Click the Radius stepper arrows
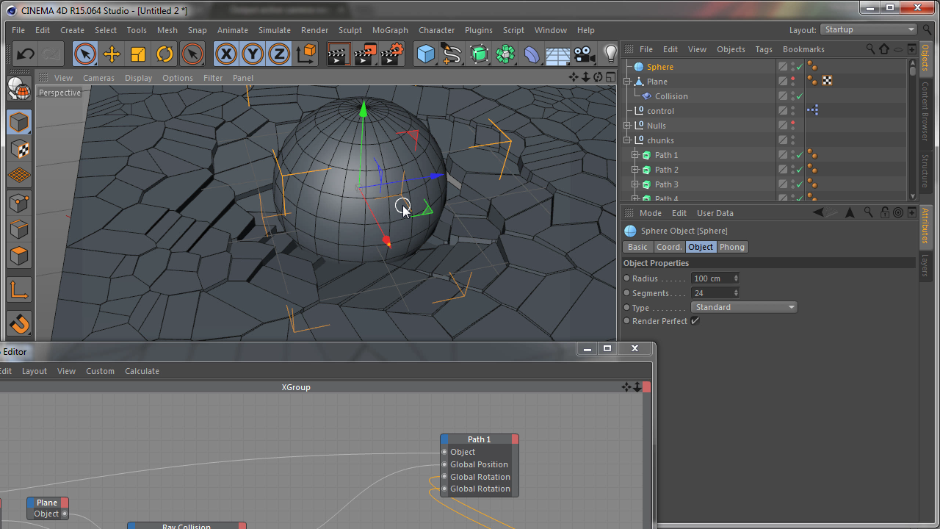The width and height of the screenshot is (940, 529). point(736,278)
